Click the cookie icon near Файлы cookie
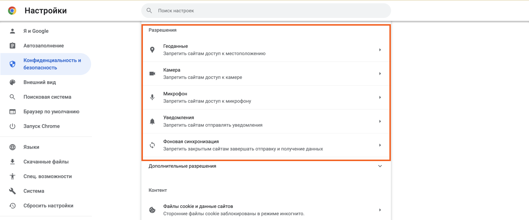 [x=152, y=209]
